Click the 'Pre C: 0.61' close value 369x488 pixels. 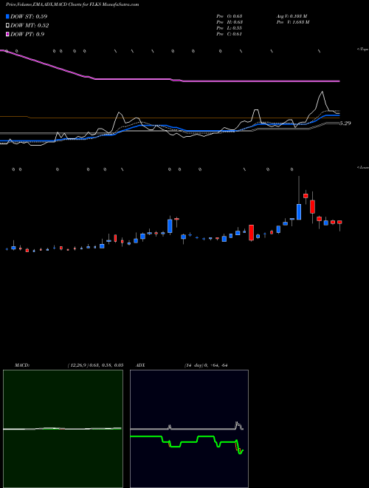(230, 34)
